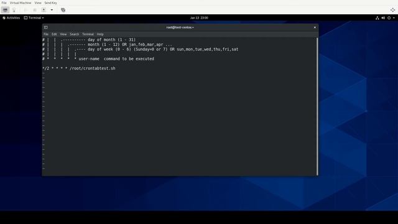Screen dimensions: 398x224
Task: Show the graphical console view
Action: point(5,10)
